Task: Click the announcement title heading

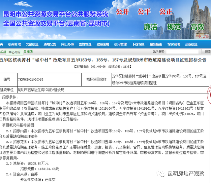Action: point(103,60)
